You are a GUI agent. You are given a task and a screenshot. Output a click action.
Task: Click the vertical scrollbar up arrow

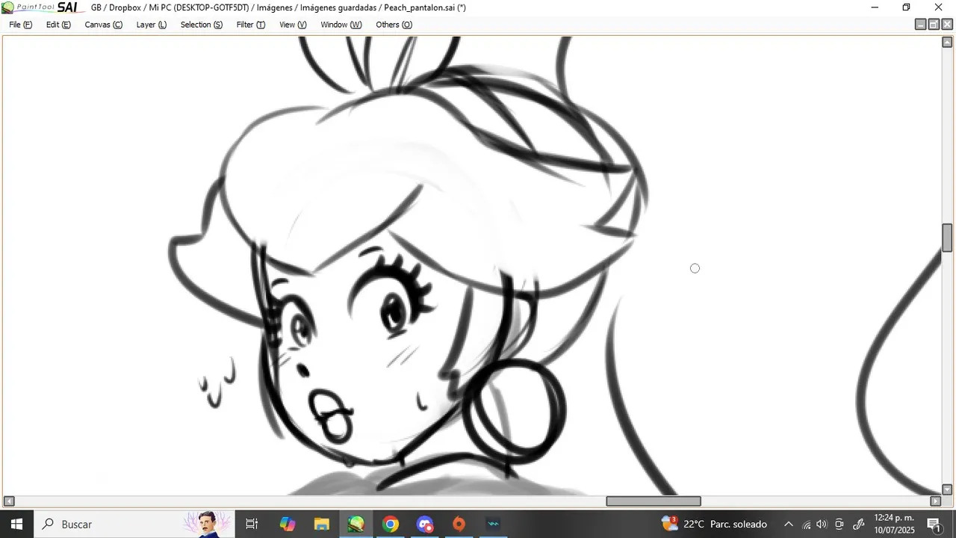947,42
